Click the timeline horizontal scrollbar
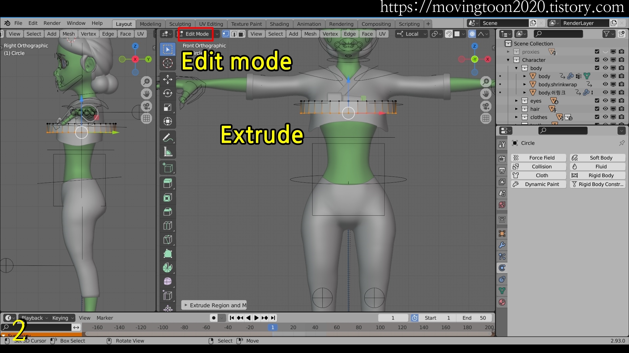The width and height of the screenshot is (629, 353). click(288, 334)
